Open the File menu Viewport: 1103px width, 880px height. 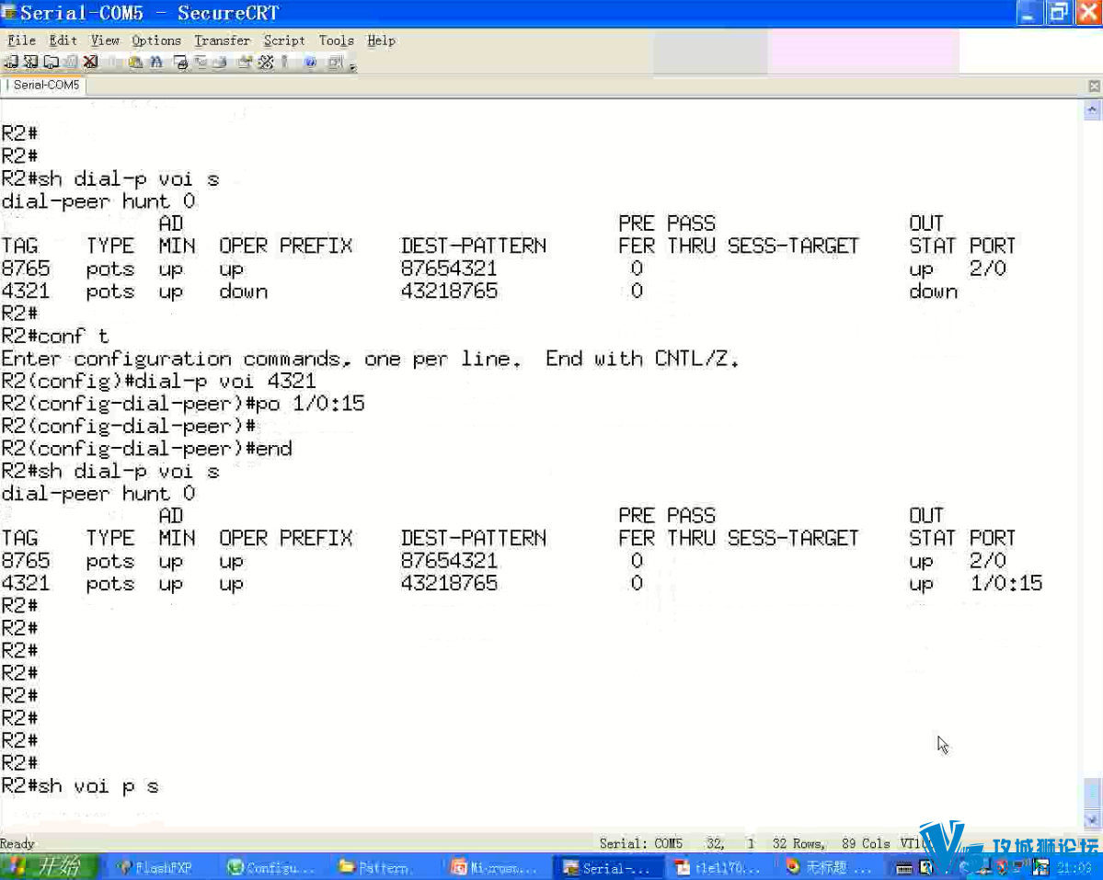pyautogui.click(x=21, y=40)
